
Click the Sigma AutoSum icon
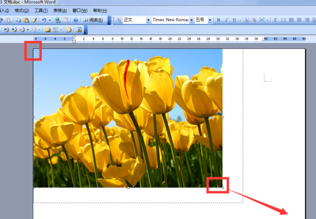tap(275, 20)
